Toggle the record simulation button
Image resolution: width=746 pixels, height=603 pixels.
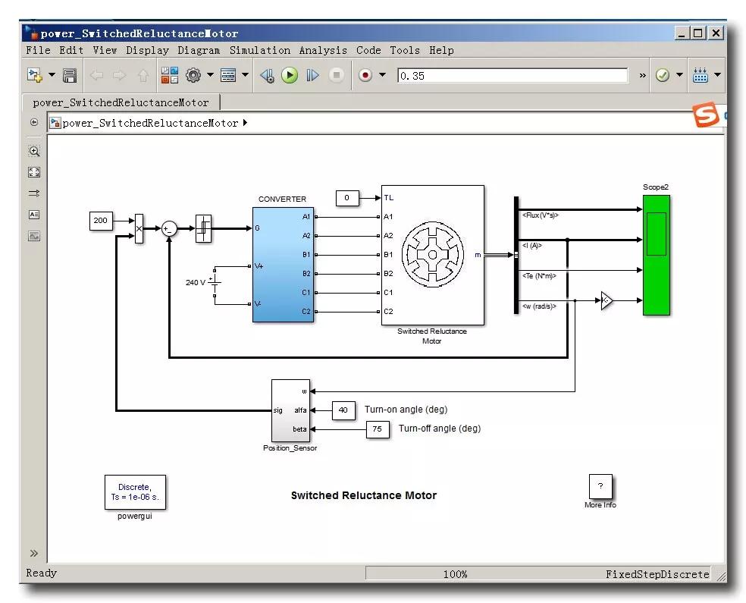click(x=365, y=75)
